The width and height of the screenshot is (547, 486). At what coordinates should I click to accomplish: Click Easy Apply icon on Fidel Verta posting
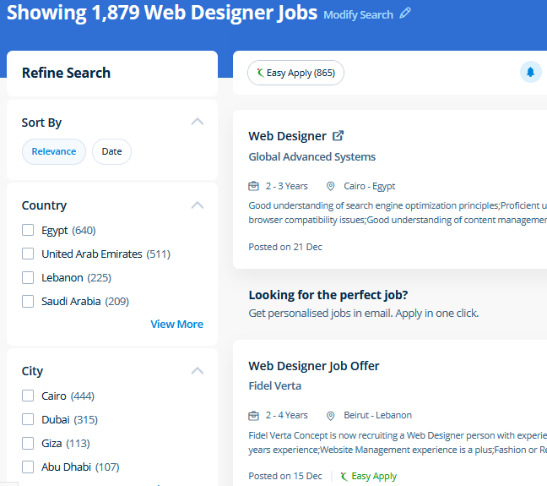coord(344,476)
